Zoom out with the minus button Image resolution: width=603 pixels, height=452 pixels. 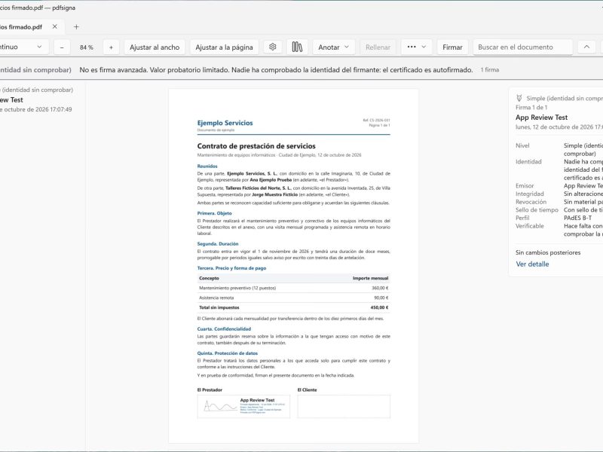pyautogui.click(x=62, y=47)
